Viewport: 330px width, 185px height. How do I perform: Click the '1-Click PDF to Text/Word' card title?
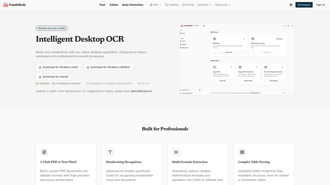pos(58,162)
